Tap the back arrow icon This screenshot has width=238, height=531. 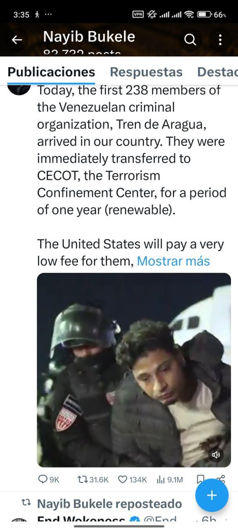click(x=17, y=40)
